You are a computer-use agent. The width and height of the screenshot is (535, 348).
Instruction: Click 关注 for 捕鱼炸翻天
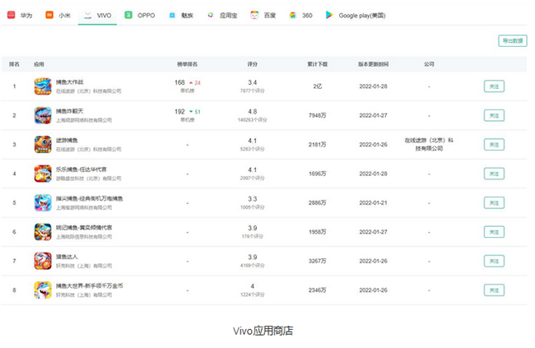click(x=494, y=116)
